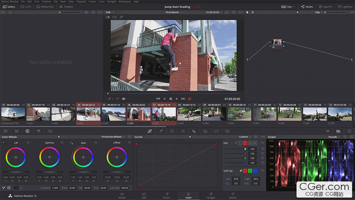Open the Media Pool button
The height and width of the screenshot is (200, 355).
pyautogui.click(x=45, y=7)
